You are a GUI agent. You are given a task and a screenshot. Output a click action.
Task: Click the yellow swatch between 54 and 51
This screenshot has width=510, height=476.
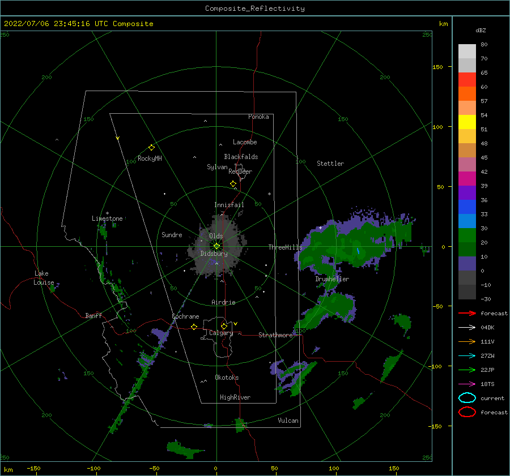(467, 122)
